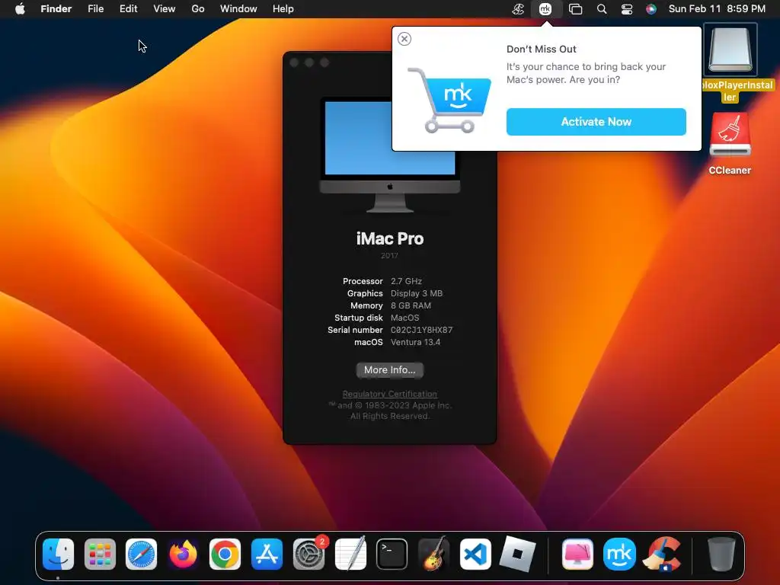Open the Go menu
780x585 pixels.
click(x=198, y=9)
